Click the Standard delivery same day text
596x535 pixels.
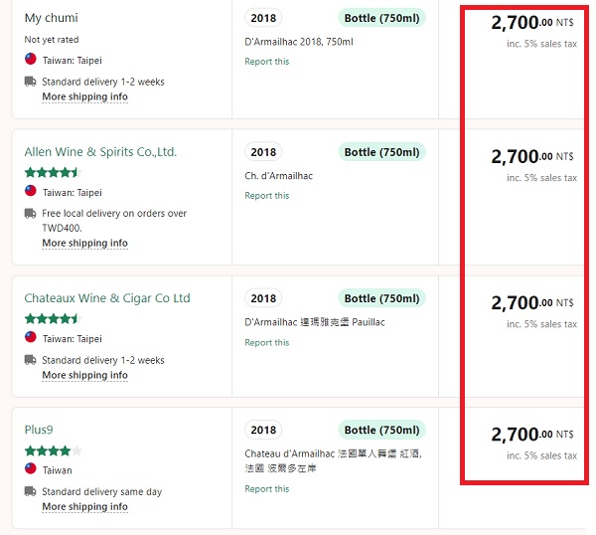[x=102, y=491]
